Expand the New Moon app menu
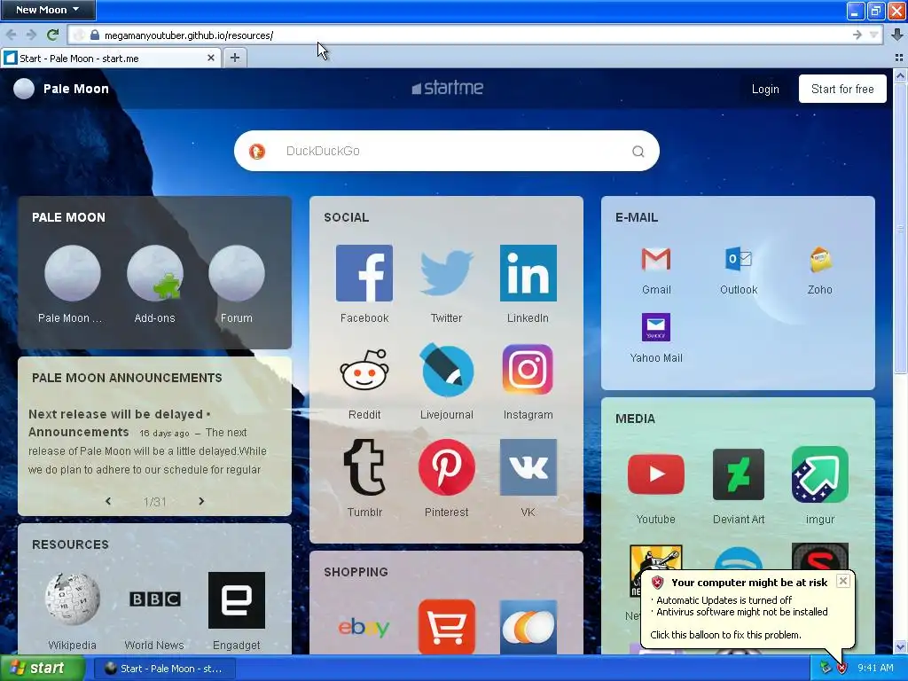 click(x=48, y=9)
